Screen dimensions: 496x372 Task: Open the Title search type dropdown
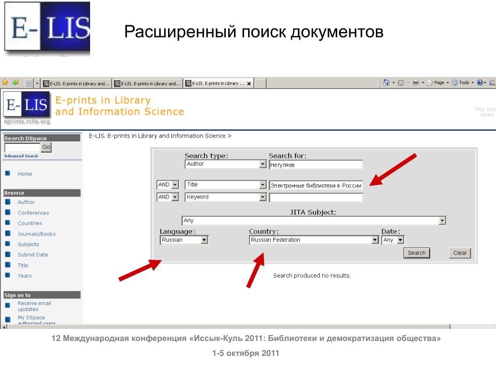pyautogui.click(x=226, y=185)
